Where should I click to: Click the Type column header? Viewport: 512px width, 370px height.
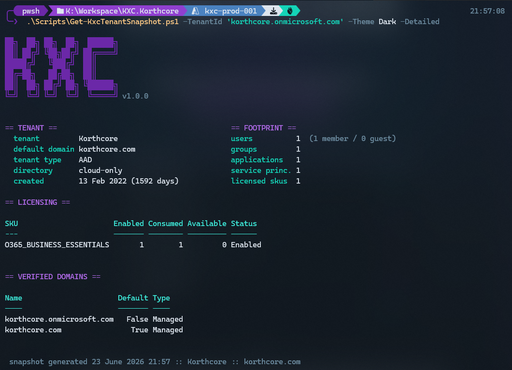tap(161, 298)
